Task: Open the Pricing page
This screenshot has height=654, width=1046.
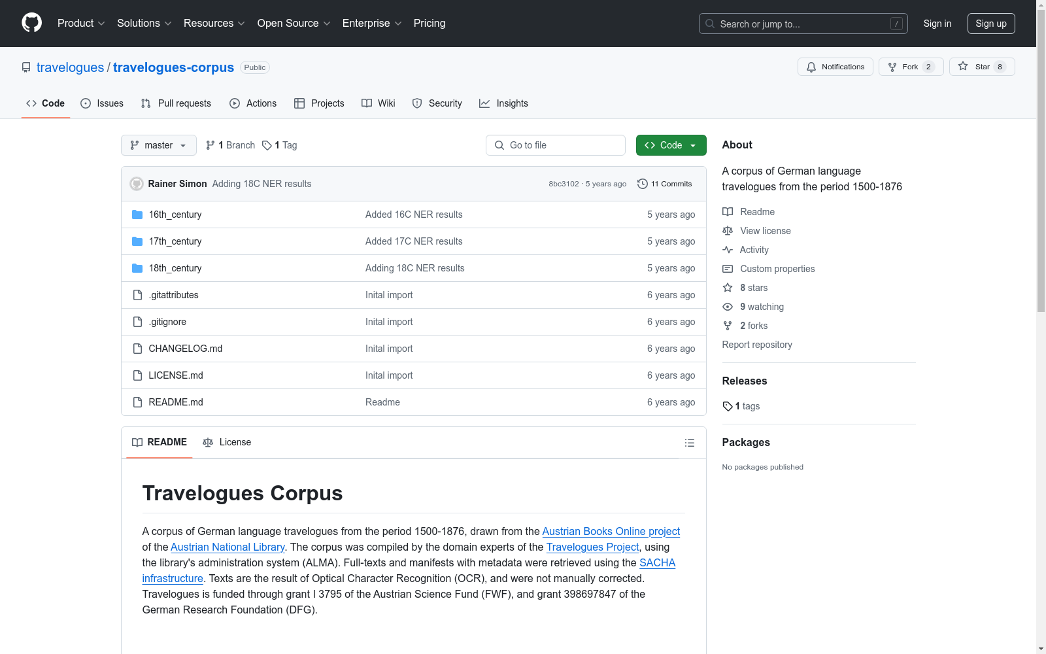Action: tap(430, 23)
